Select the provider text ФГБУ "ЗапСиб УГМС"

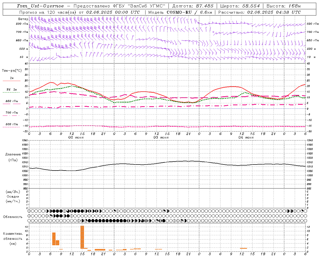[x=140, y=6]
